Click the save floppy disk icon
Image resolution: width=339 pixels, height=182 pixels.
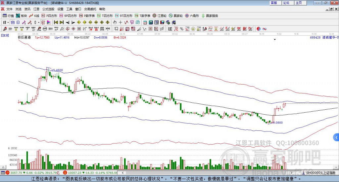[162, 22]
